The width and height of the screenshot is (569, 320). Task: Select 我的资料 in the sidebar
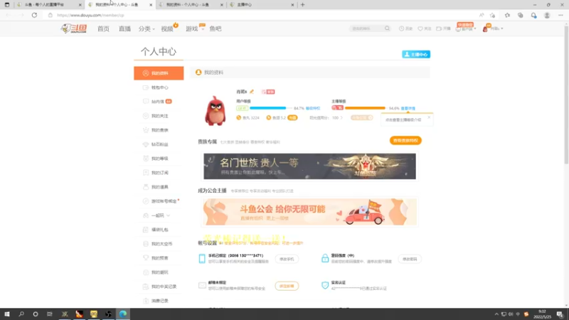159,73
